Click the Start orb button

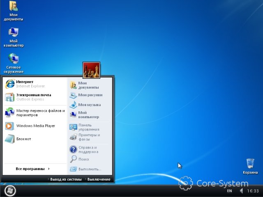(9, 190)
